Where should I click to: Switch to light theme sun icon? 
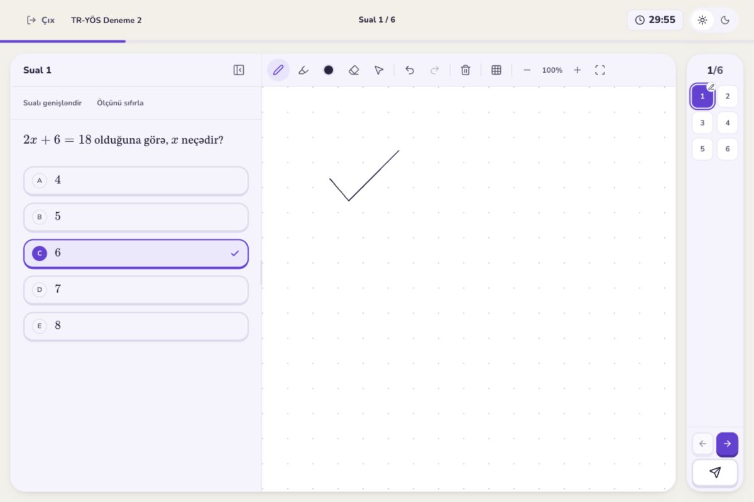tap(702, 20)
